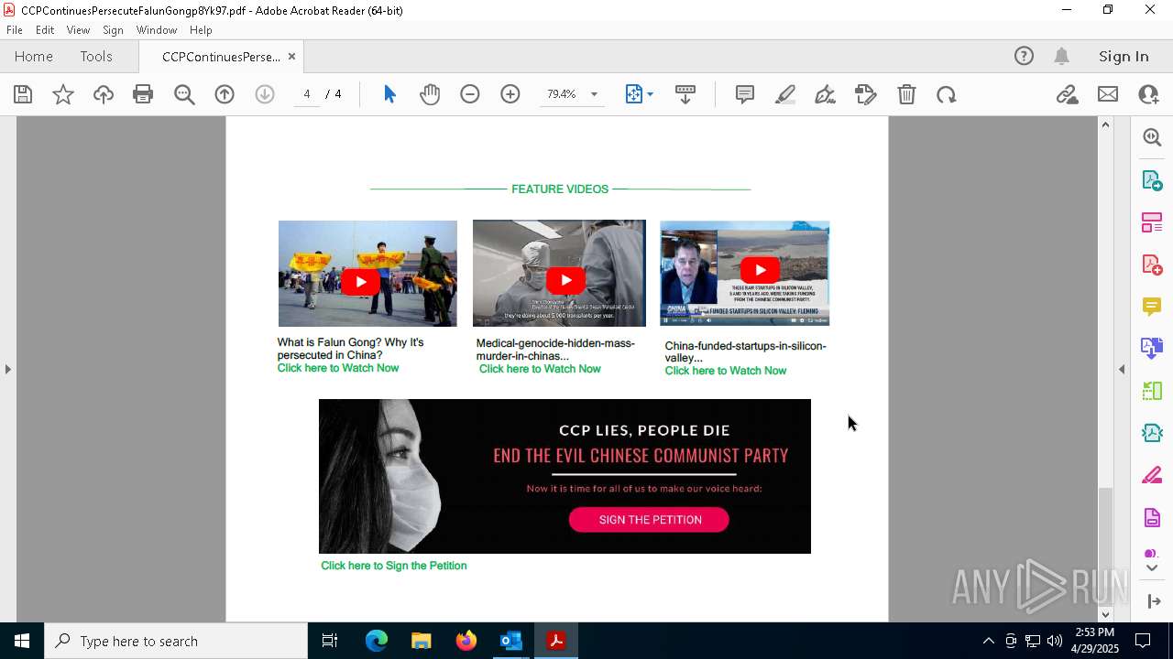Add a sticky note comment
The width and height of the screenshot is (1173, 659).
745,94
